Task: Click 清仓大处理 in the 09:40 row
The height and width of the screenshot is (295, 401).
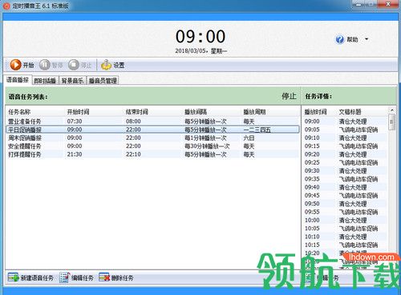Action: click(353, 187)
